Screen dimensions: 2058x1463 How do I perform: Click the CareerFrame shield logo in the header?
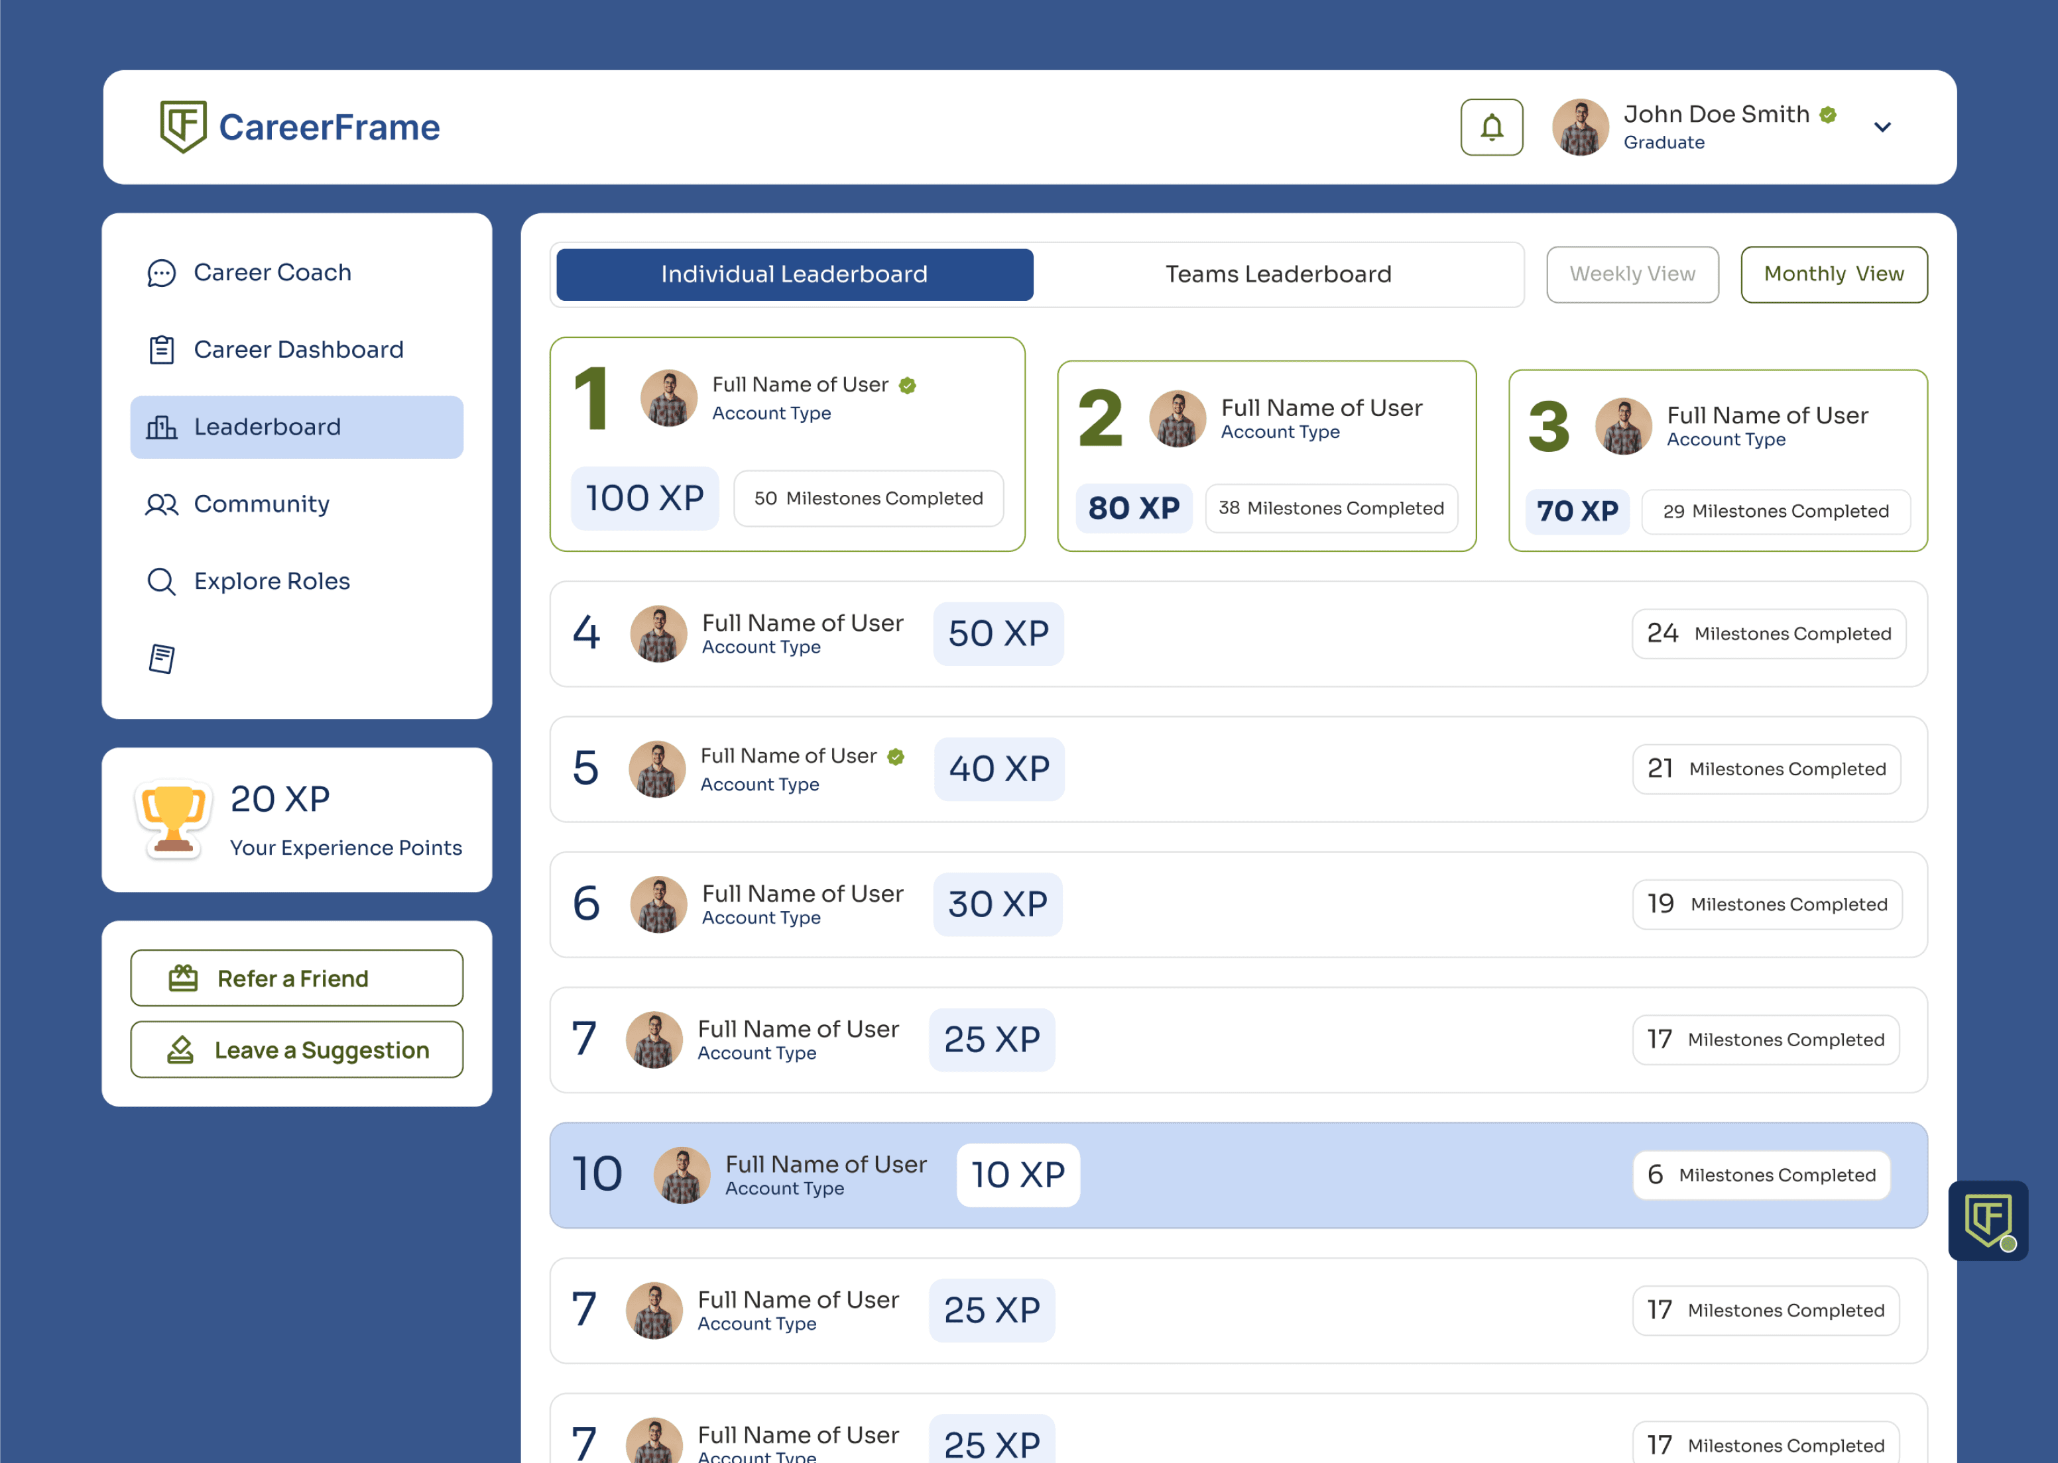(183, 126)
